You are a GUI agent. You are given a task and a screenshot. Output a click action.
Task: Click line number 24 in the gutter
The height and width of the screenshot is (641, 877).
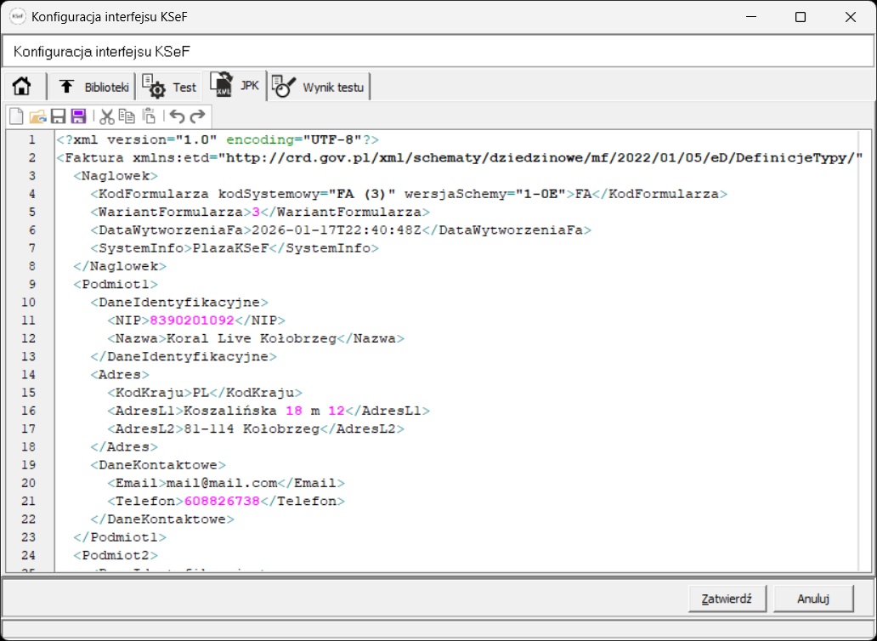click(x=28, y=555)
